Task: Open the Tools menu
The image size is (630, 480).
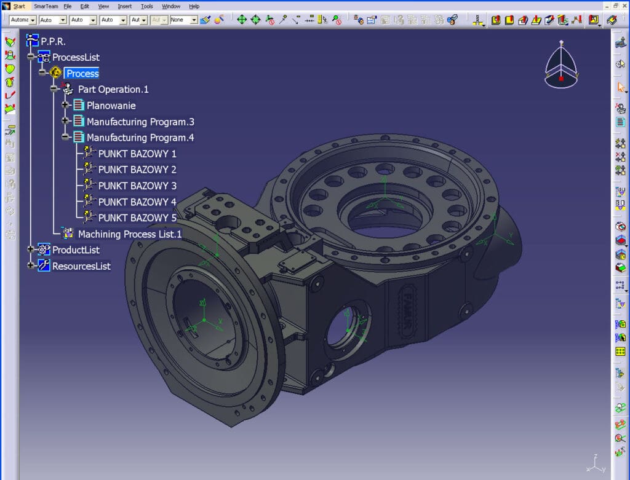Action: [x=146, y=6]
